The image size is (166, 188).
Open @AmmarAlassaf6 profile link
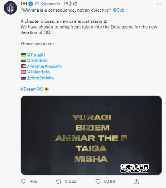pos(44,66)
